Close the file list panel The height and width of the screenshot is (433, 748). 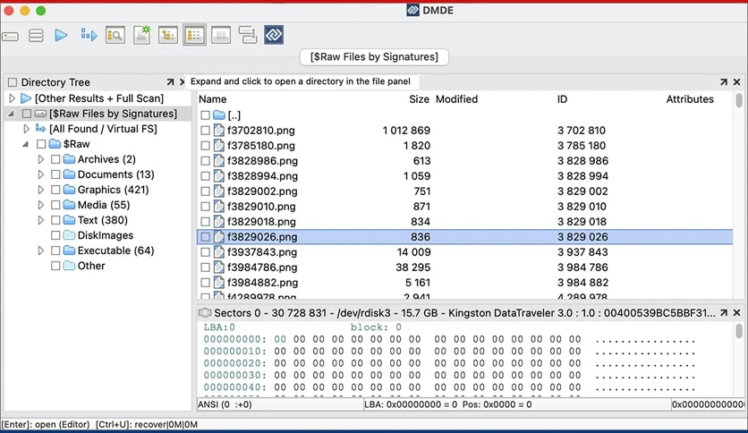737,82
